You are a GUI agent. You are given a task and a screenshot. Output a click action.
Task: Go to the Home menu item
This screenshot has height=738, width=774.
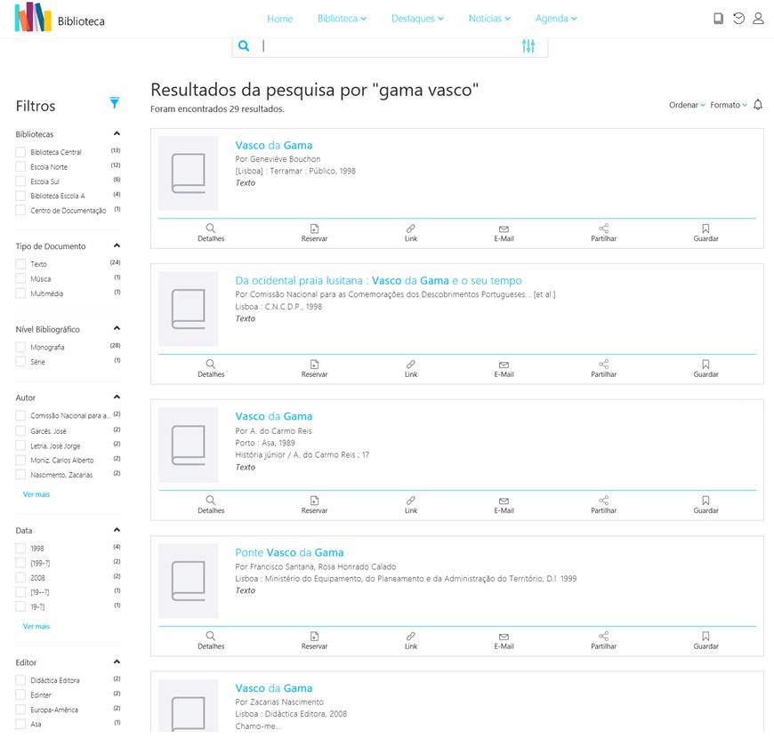[279, 19]
